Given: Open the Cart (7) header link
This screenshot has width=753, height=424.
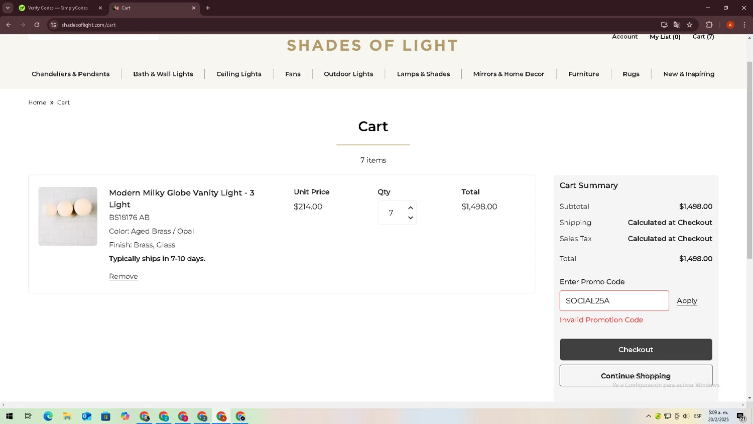Looking at the screenshot, I should click(x=703, y=36).
